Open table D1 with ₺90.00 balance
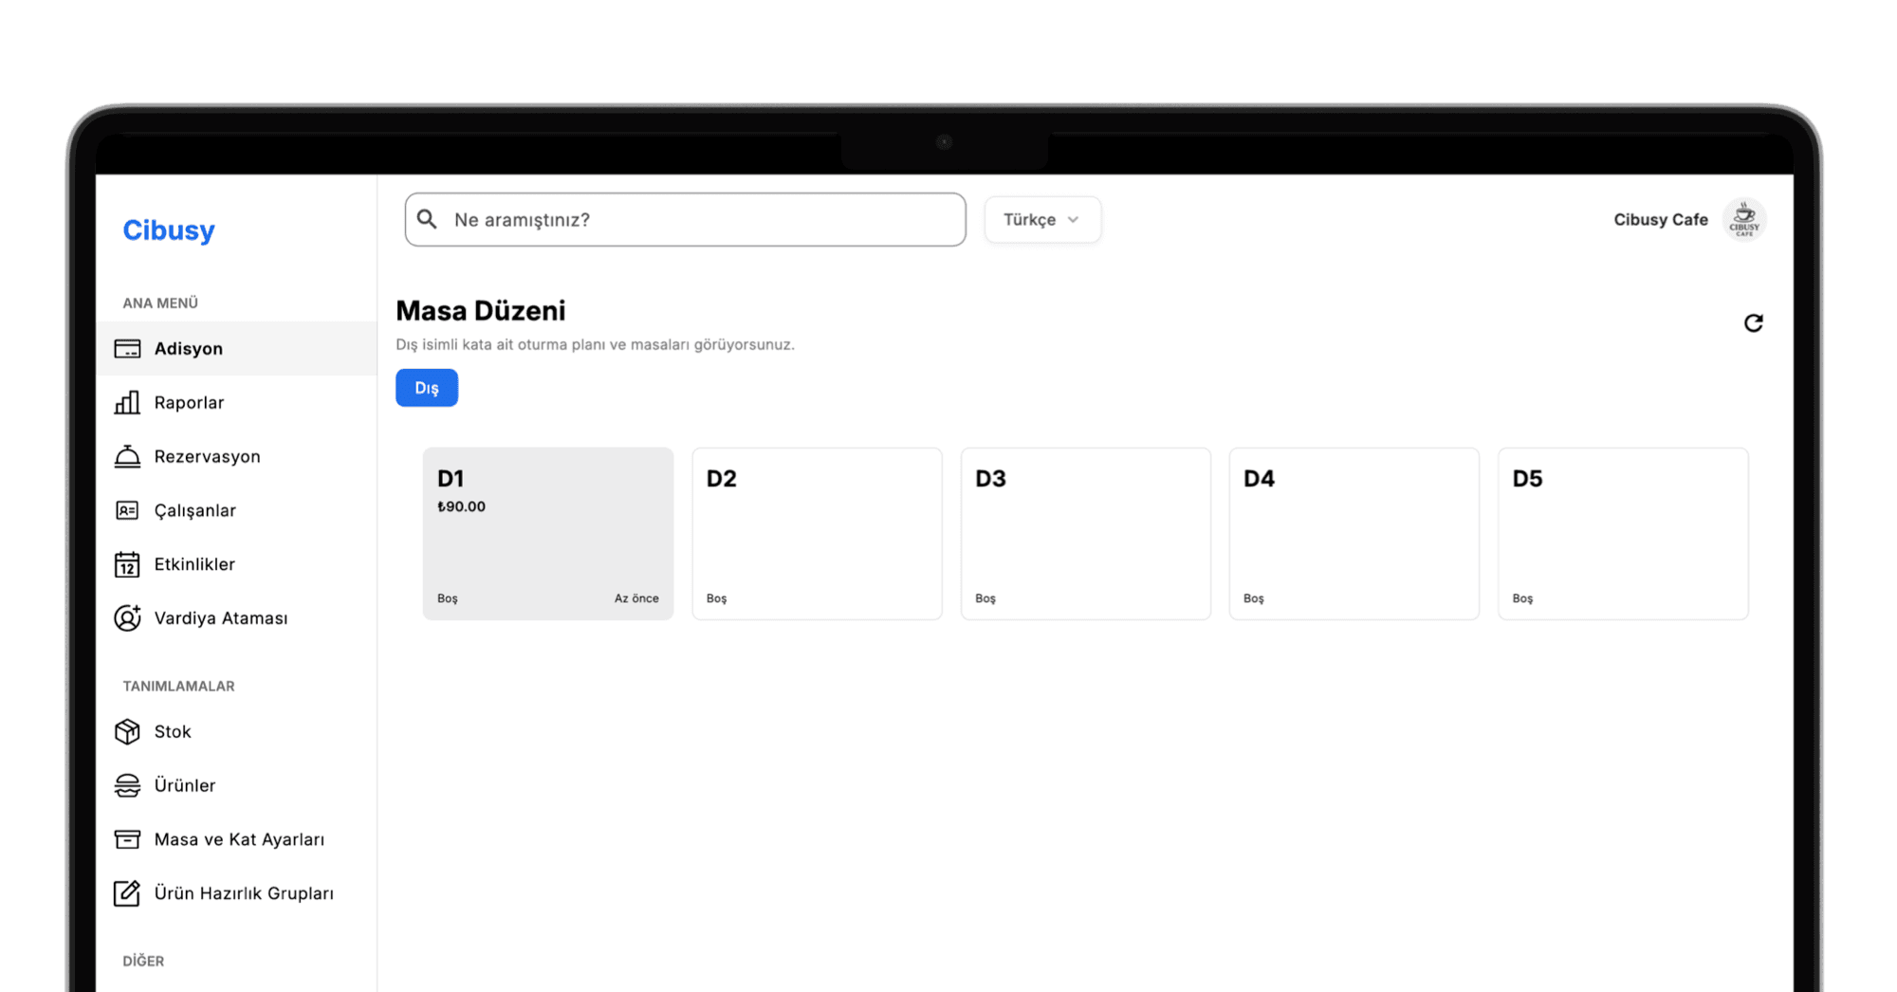This screenshot has height=992, width=1897. tap(548, 534)
